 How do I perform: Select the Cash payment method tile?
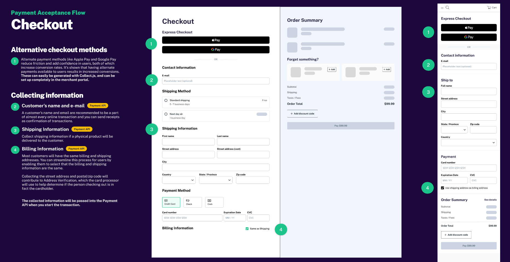tap(214, 202)
